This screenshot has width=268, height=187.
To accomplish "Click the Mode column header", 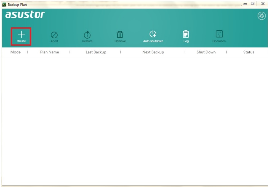I will click(x=15, y=52).
